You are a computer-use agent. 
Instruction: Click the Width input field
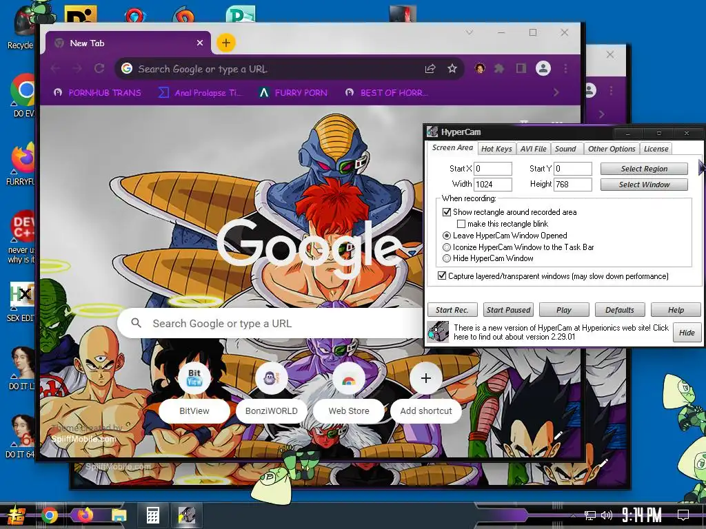[492, 184]
